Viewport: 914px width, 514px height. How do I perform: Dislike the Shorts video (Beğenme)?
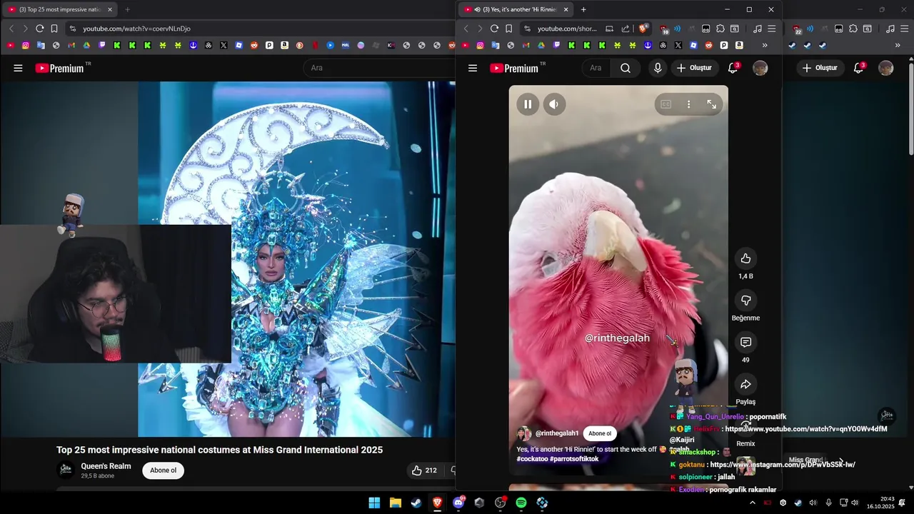click(745, 301)
